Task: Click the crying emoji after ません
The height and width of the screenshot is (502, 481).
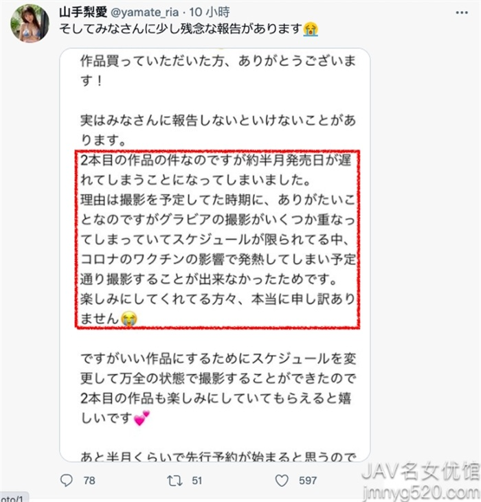Action: point(128,319)
